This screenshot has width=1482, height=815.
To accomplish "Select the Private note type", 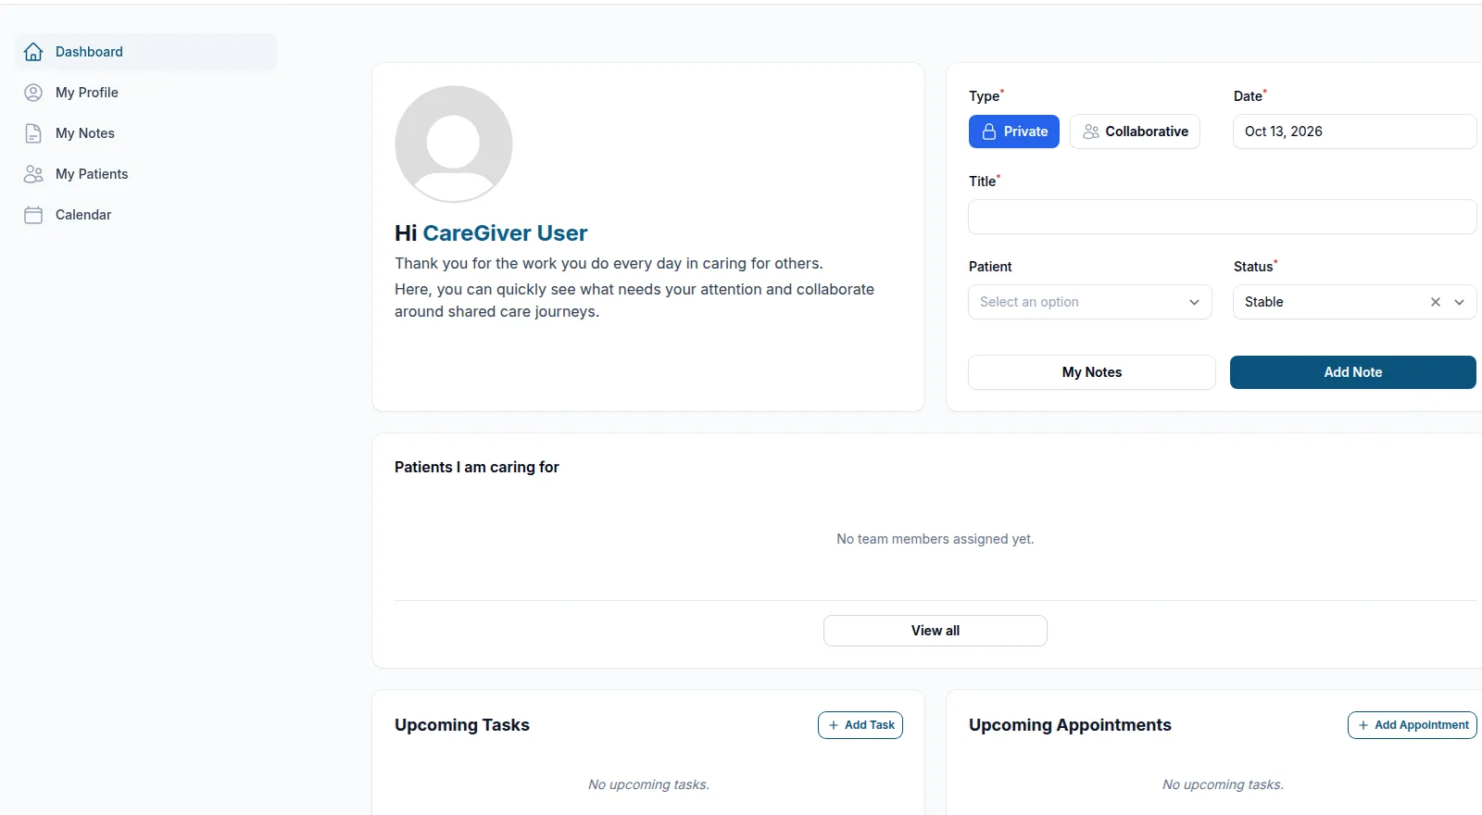I will [x=1014, y=132].
